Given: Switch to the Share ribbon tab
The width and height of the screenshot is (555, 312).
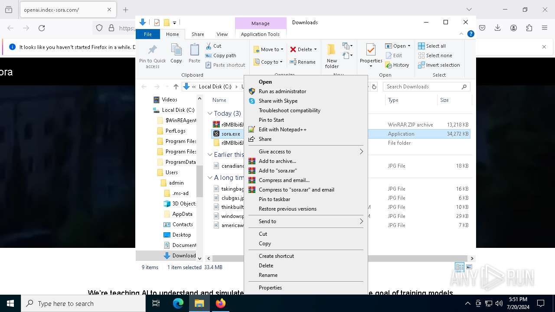Looking at the screenshot, I should click(198, 34).
